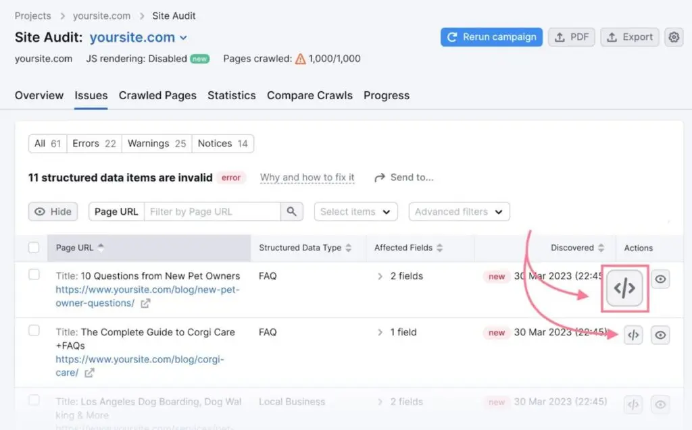Open the Why and how to fix it link

click(x=307, y=178)
